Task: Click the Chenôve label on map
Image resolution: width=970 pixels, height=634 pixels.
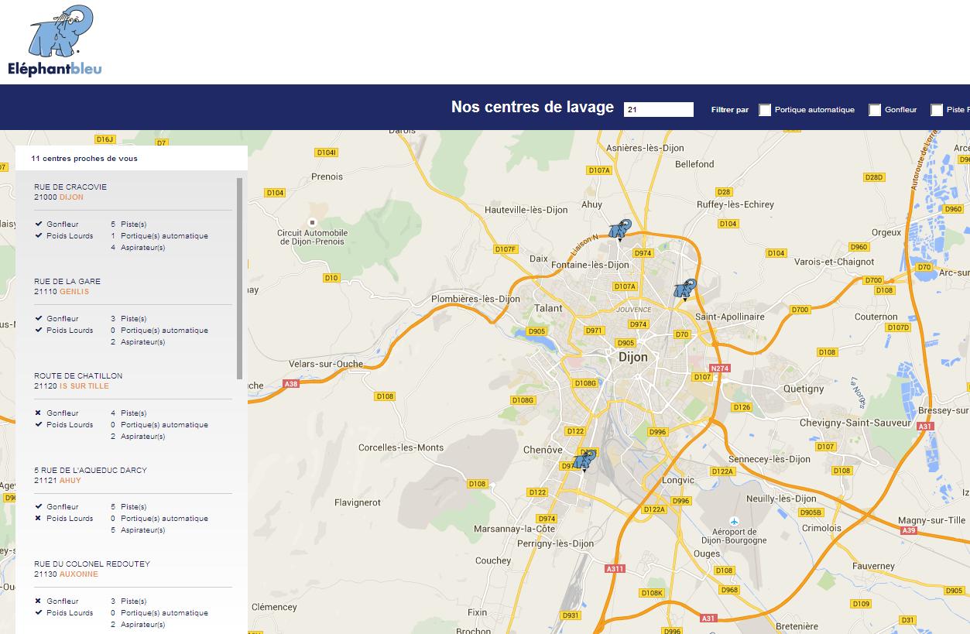Action: point(543,450)
